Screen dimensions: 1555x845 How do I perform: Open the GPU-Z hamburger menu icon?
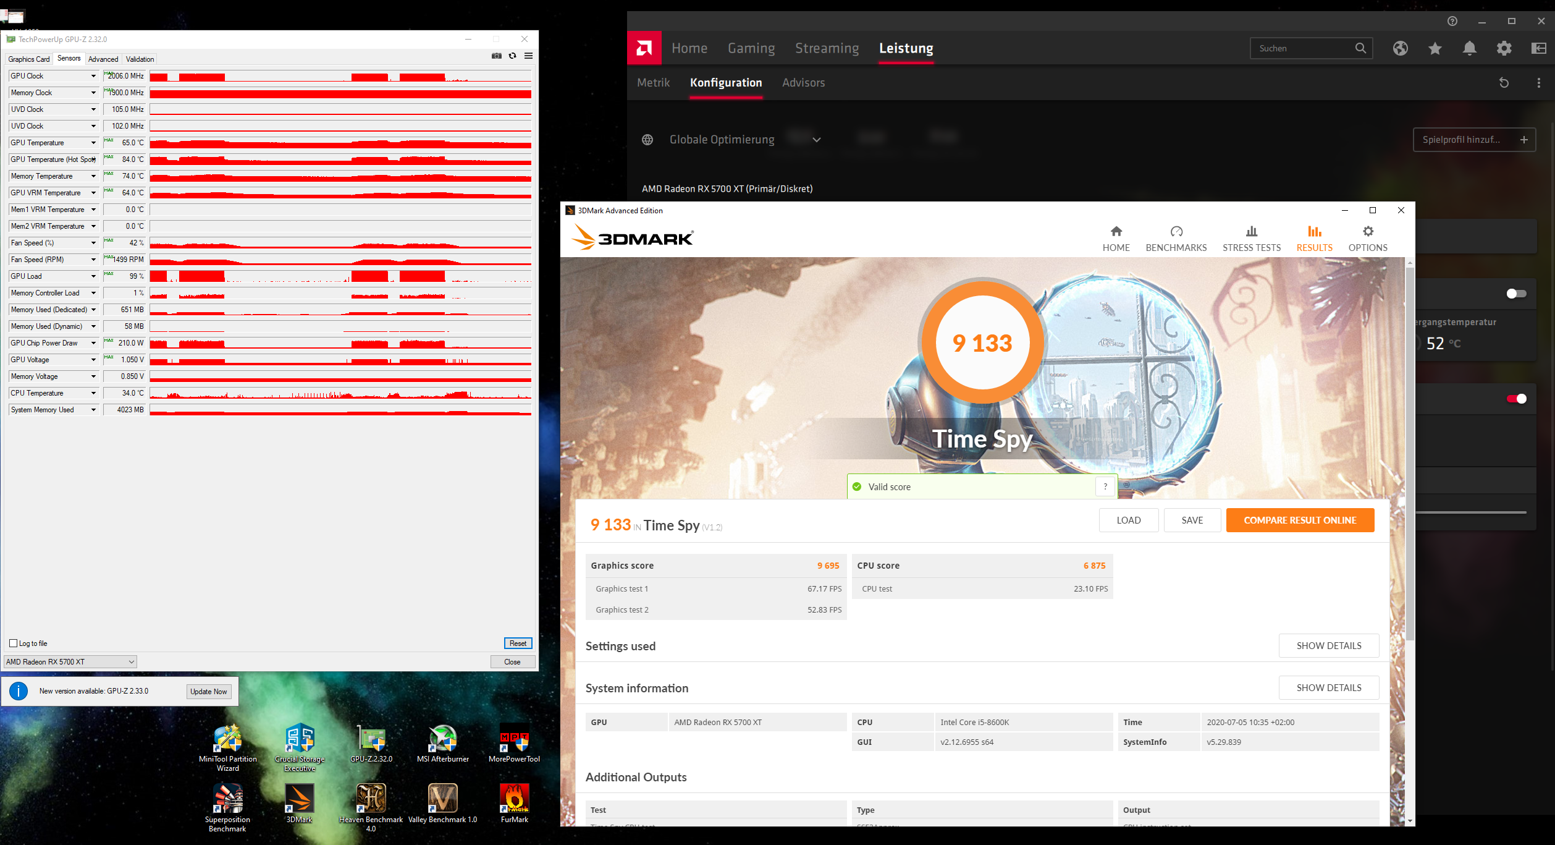[x=528, y=56]
